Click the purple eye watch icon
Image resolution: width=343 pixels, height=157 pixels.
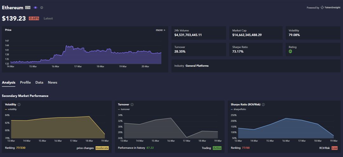coord(35,8)
